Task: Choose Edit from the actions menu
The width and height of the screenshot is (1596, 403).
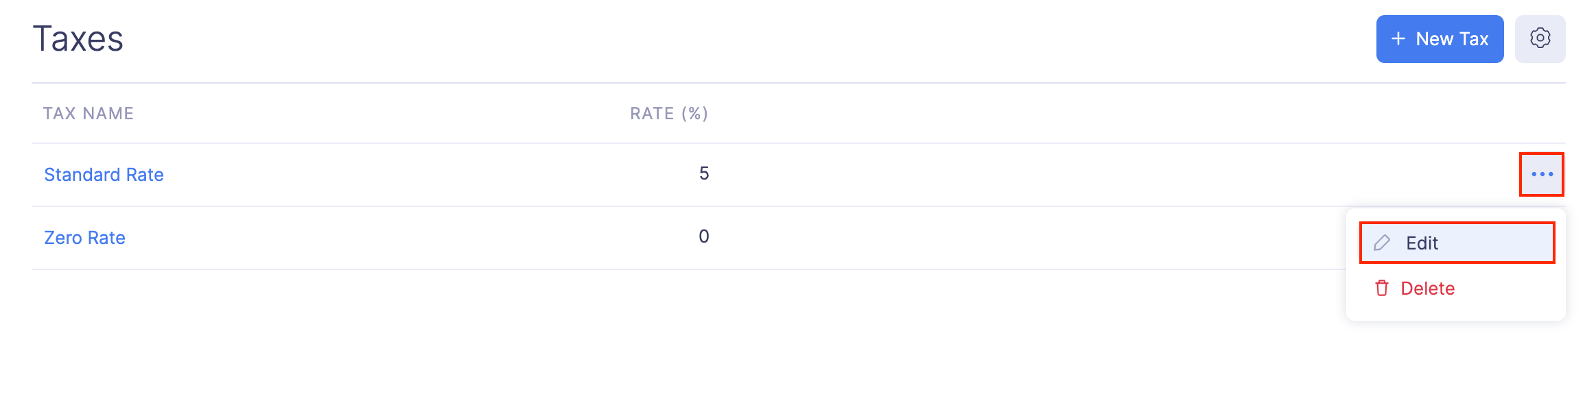Action: 1422,243
